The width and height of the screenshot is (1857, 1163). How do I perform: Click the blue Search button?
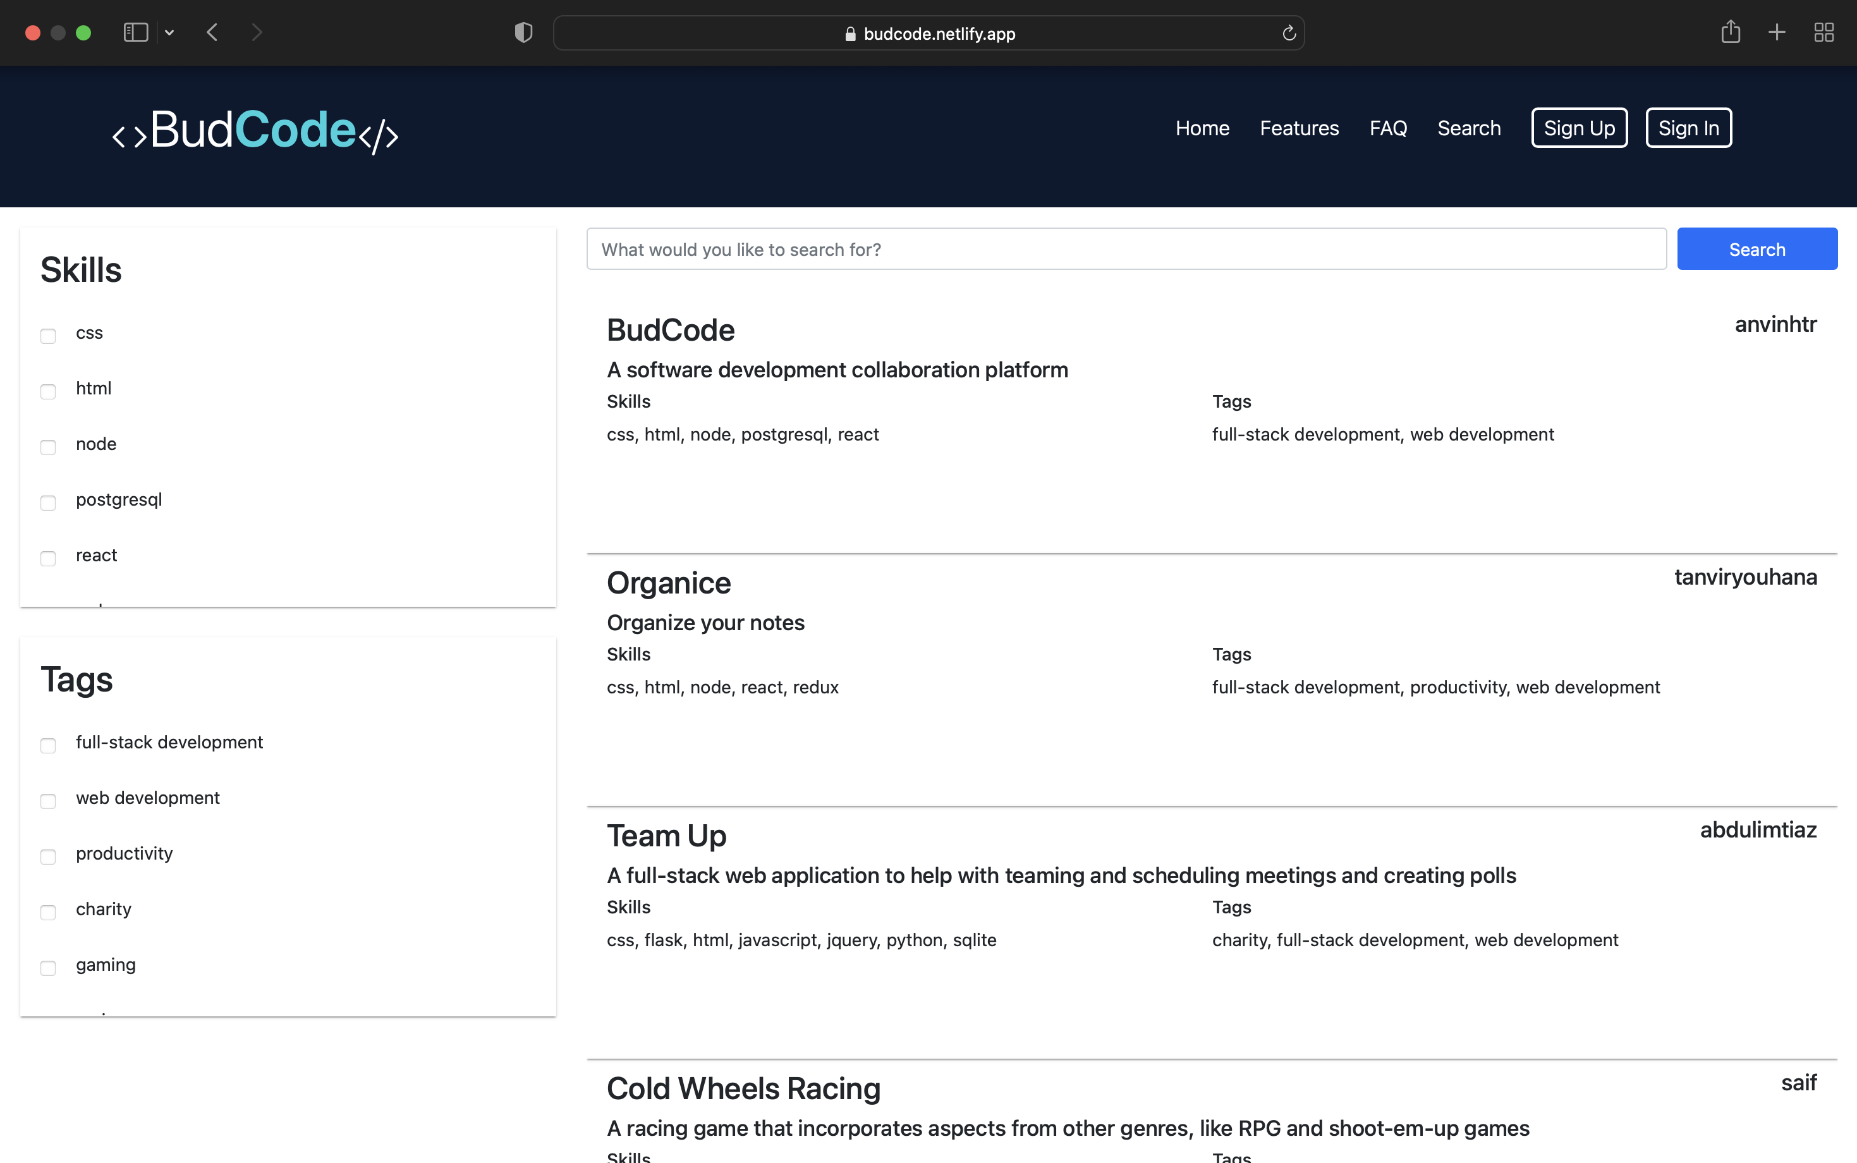pos(1757,249)
